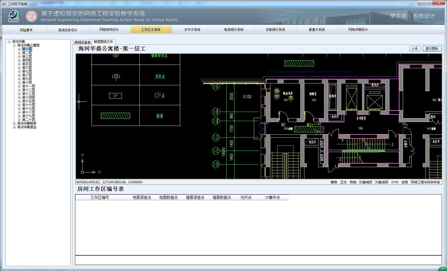
Task: Toggle 极轴 polar tracking
Action: [353, 182]
